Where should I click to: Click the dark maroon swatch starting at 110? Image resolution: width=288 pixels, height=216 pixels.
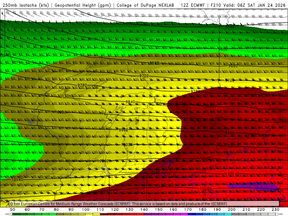(104, 214)
